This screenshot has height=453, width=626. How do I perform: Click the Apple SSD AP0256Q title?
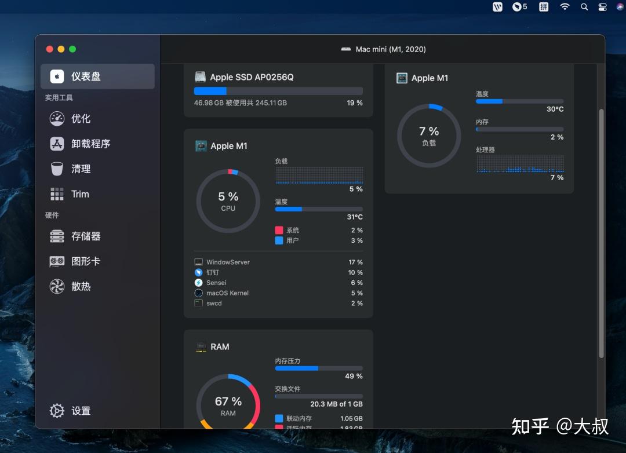pos(252,77)
